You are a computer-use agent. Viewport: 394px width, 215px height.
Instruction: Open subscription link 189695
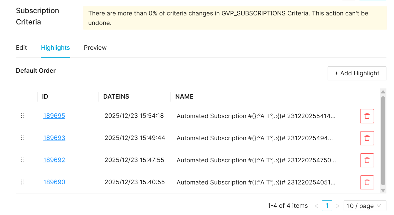(54, 116)
